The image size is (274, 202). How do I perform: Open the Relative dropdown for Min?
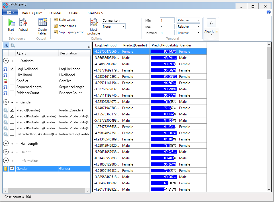[x=188, y=20]
